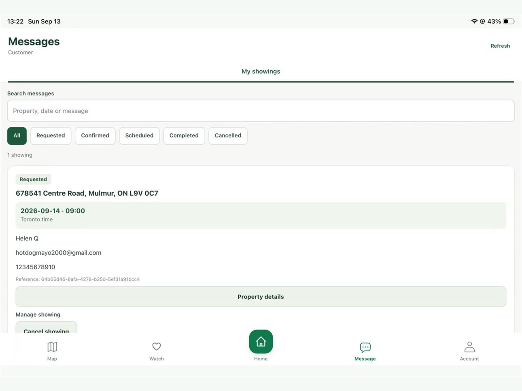The height and width of the screenshot is (391, 522).
Task: Click the Requested status badge on card
Action: click(33, 179)
